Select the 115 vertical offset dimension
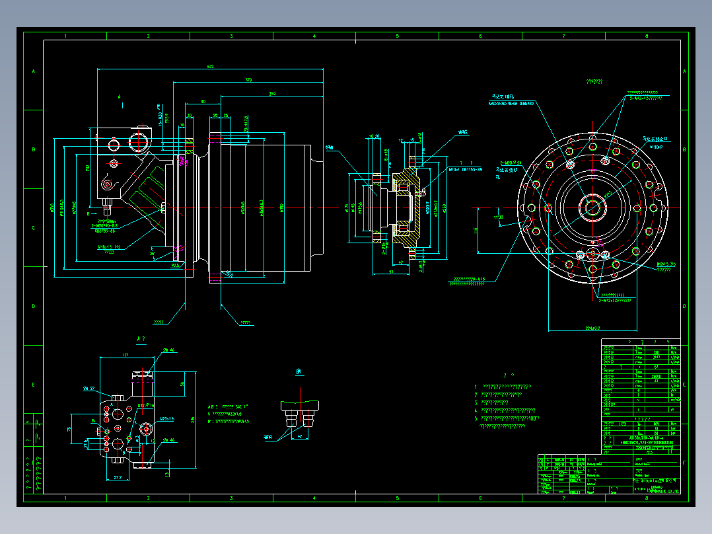Viewport: 712px width, 534px height. click(x=476, y=231)
